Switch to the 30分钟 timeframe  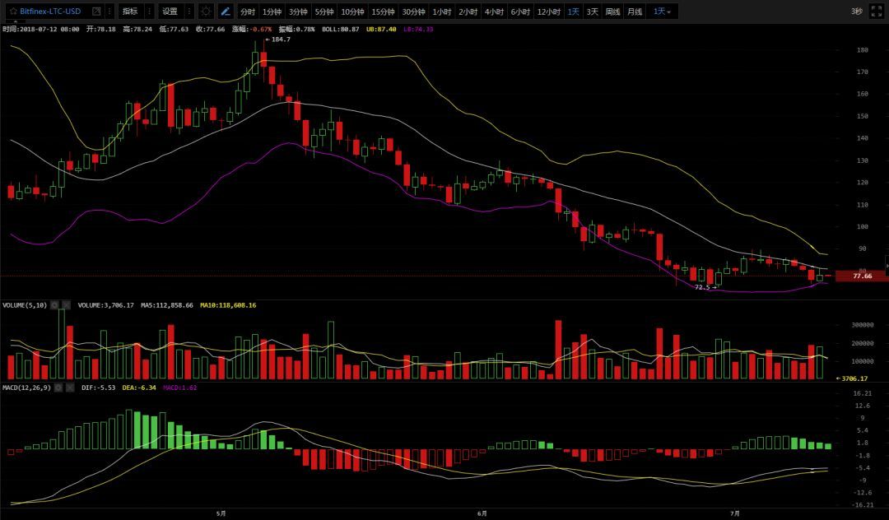[414, 12]
